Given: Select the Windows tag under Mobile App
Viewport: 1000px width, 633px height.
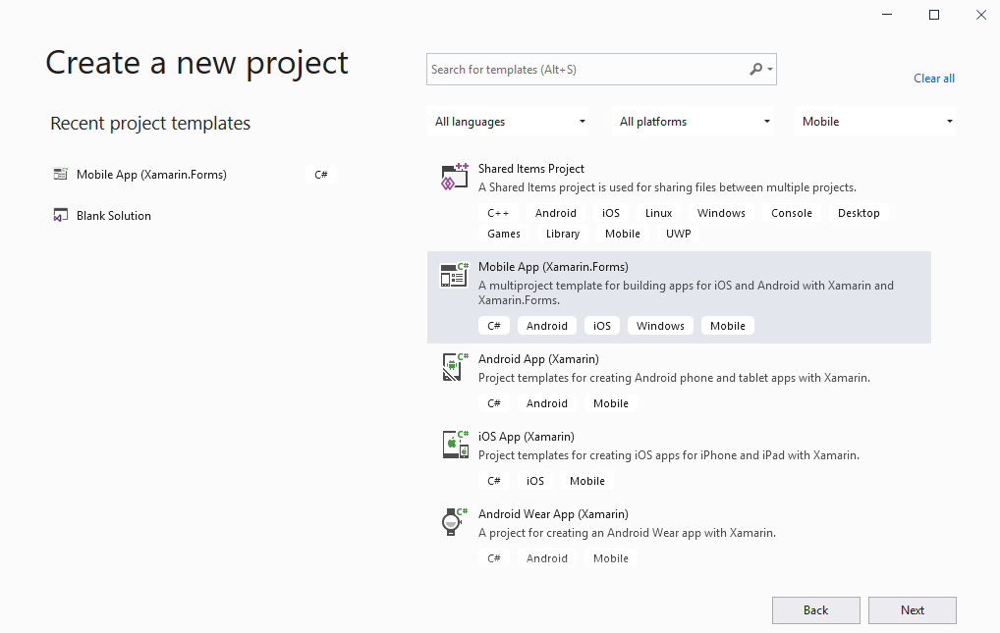Looking at the screenshot, I should (659, 325).
